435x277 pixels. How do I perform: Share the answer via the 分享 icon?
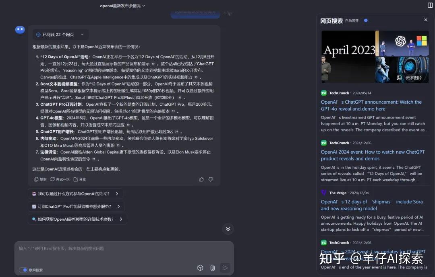point(79,179)
